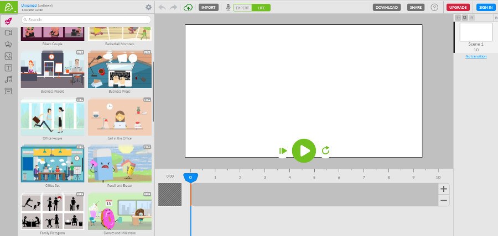Click the Undo arrow

tap(162, 7)
